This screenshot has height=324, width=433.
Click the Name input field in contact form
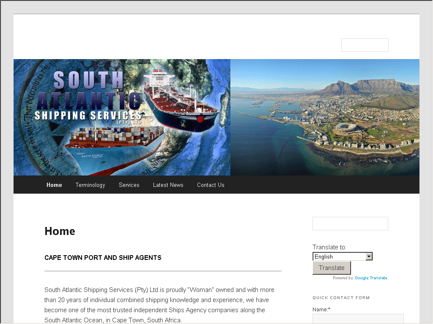coord(358,319)
